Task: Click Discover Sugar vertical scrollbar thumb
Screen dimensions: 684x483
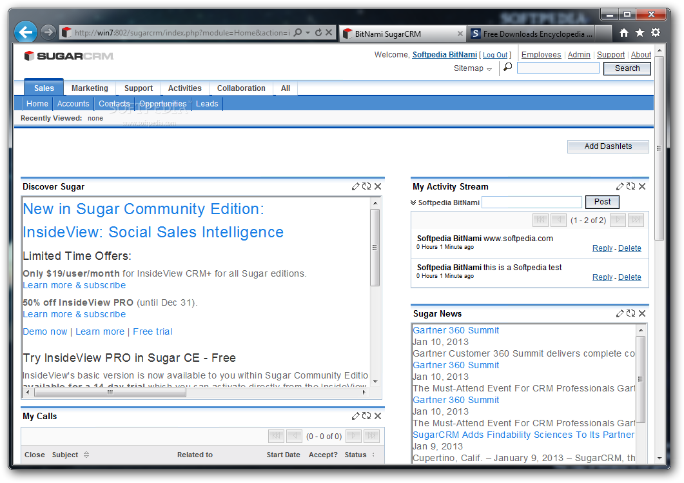Action: 375,248
